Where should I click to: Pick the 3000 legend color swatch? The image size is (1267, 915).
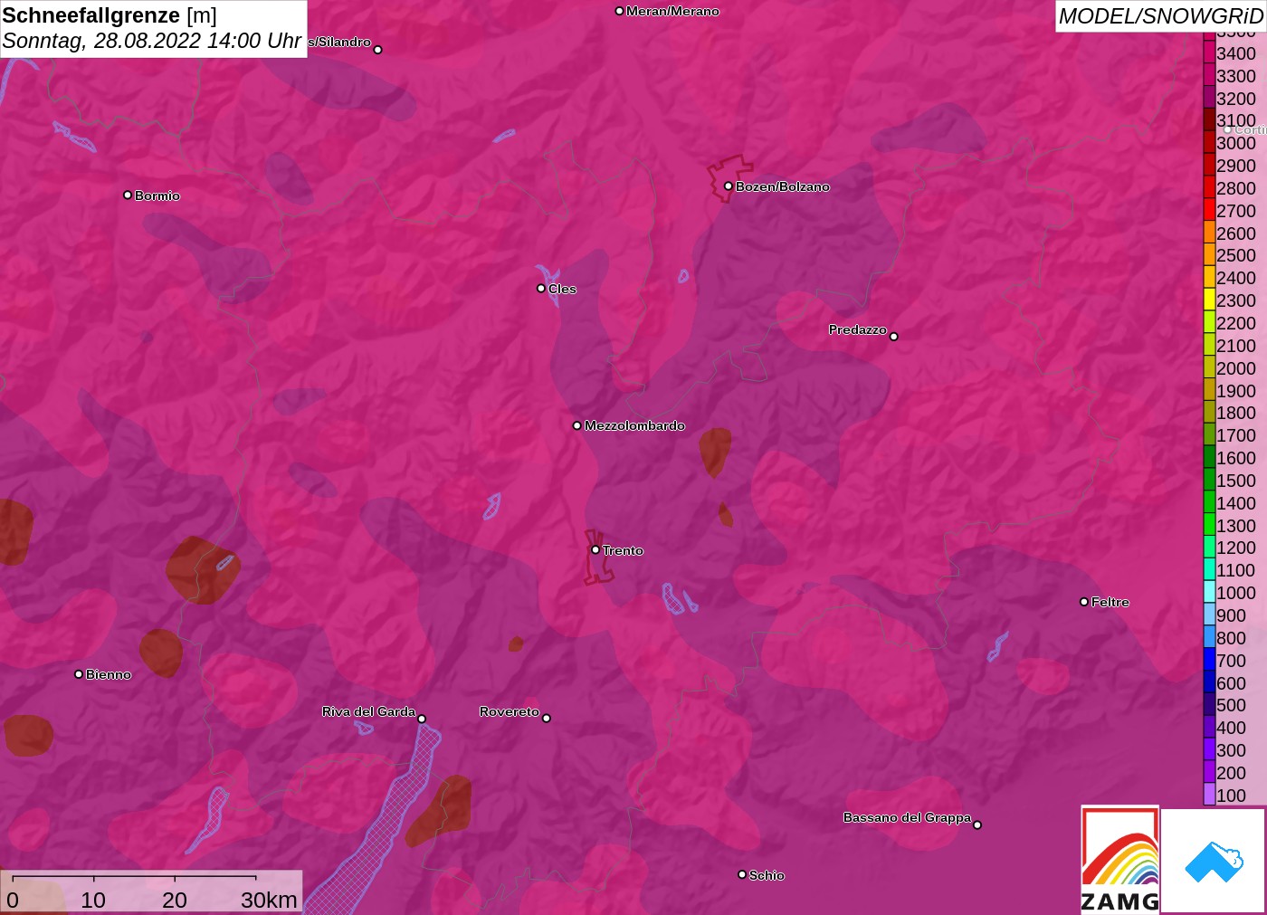pyautogui.click(x=1209, y=142)
